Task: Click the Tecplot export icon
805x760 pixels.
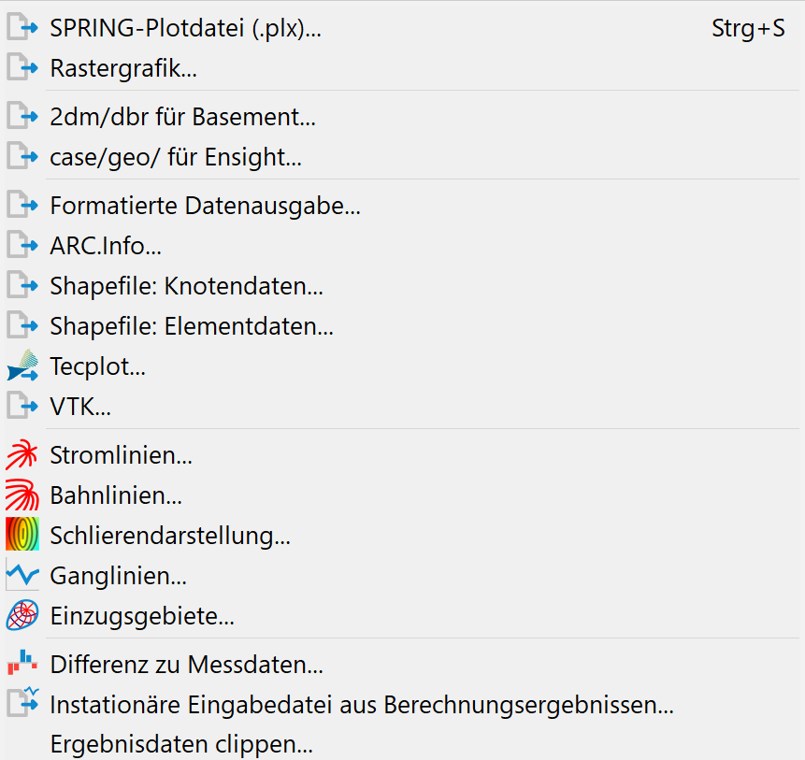Action: (x=22, y=366)
